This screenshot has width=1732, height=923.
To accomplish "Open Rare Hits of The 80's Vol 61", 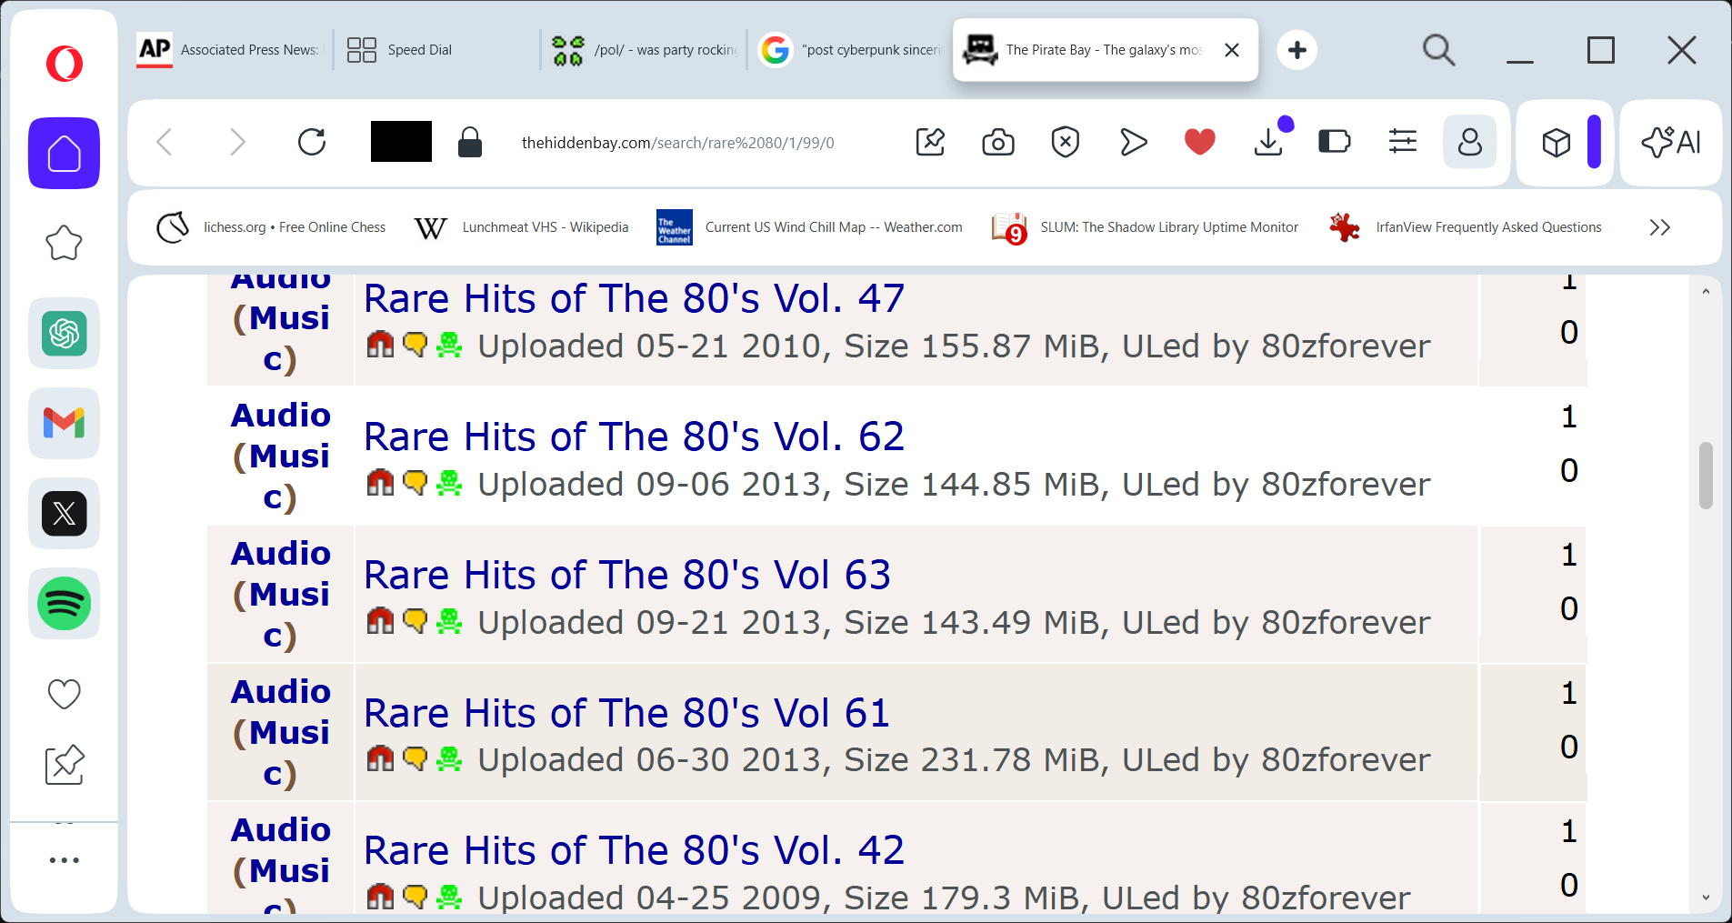I will 626,713.
